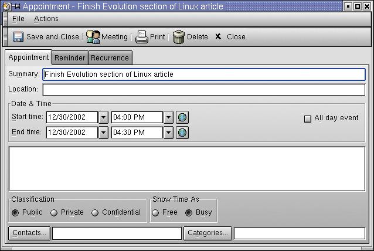Expand the end time 04:30 PM dropdown

[168, 133]
